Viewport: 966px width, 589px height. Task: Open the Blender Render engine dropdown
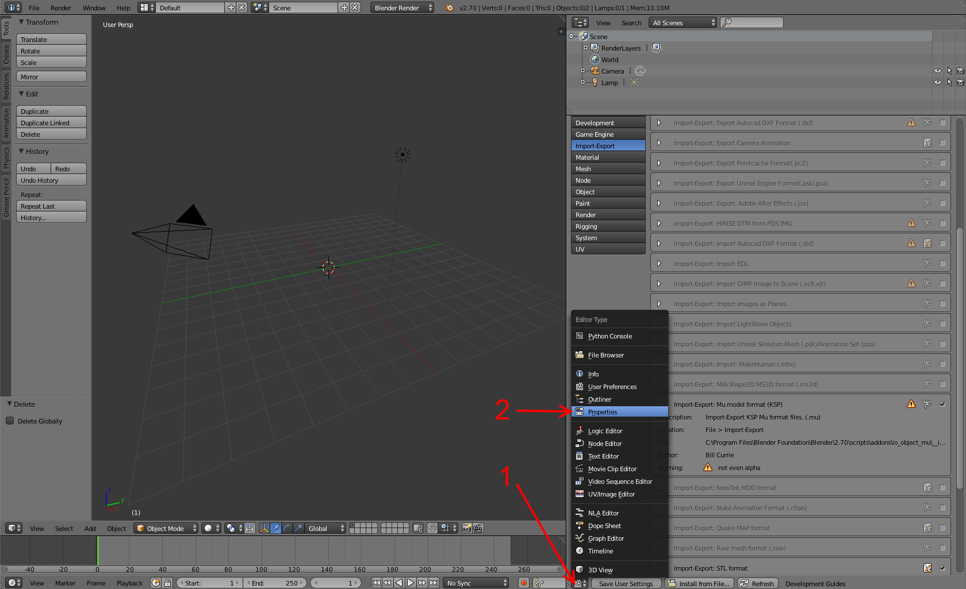(x=402, y=7)
